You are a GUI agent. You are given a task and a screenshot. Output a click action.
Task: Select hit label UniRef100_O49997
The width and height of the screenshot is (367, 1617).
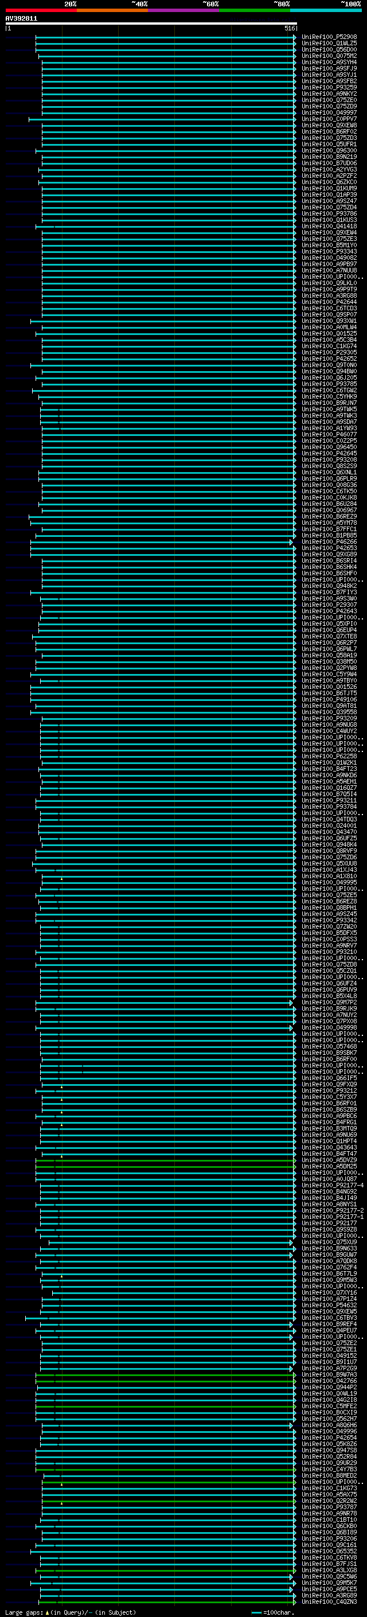[x=329, y=113]
